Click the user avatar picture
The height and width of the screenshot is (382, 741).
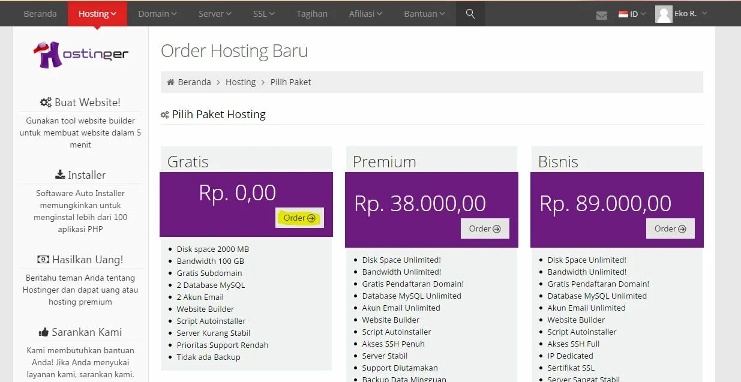click(x=664, y=14)
